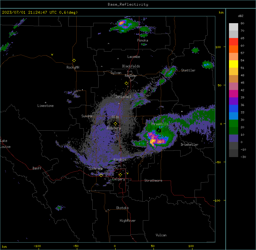Click the small echo in the southwest
Image resolution: width=256 pixels, height=250 pixels.
click(x=59, y=208)
